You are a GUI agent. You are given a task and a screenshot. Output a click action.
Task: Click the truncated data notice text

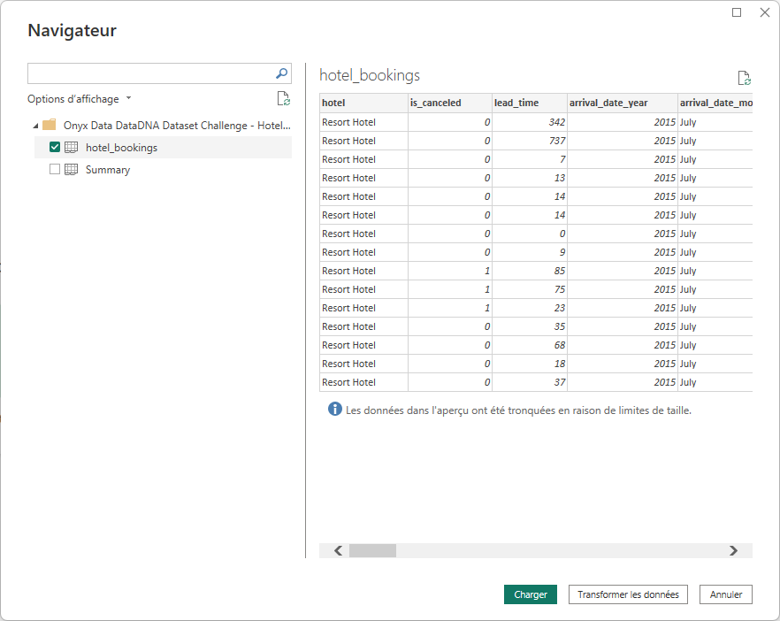518,410
